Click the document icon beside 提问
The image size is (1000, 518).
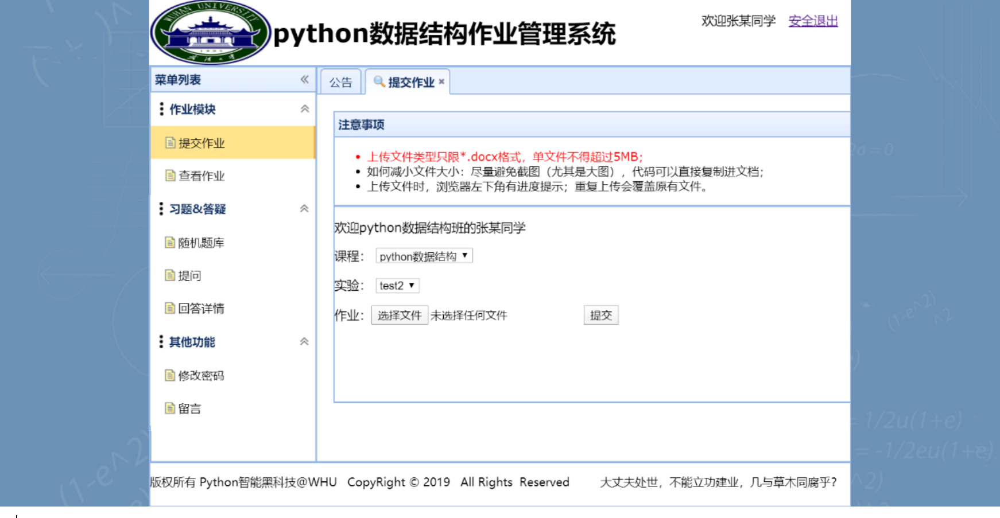point(170,275)
